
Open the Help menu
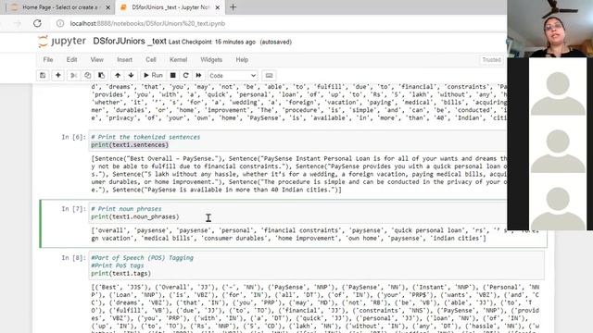[242, 59]
